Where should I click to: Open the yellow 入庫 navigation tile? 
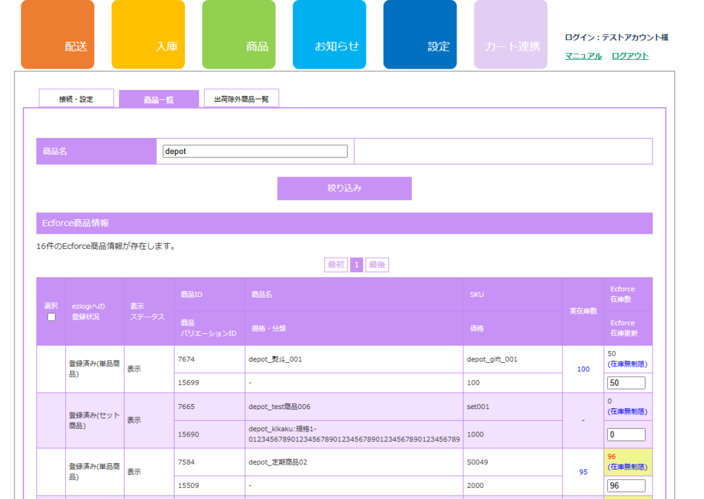[148, 35]
